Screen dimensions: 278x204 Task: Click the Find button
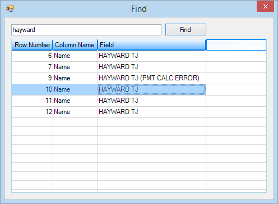click(186, 30)
